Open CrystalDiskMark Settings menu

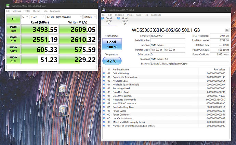tap(16, 11)
